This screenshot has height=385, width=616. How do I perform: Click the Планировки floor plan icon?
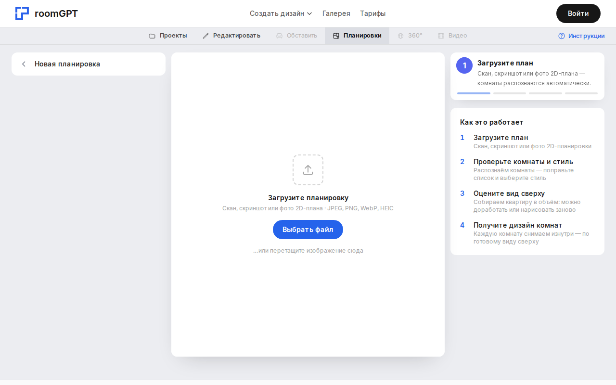336,36
